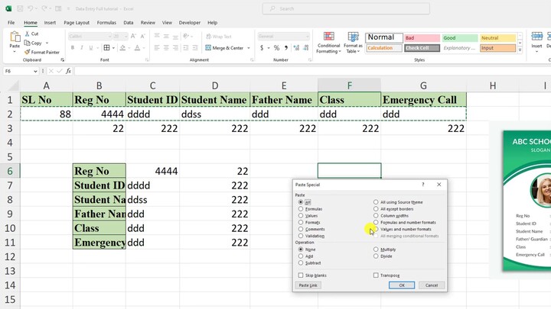
Task: Click the Copy icon in Clipboard group
Action: click(x=28, y=43)
